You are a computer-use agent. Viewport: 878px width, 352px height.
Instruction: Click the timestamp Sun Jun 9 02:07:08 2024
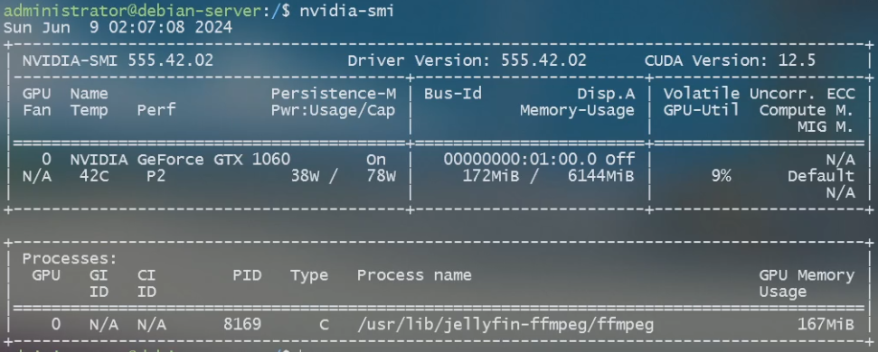[118, 27]
